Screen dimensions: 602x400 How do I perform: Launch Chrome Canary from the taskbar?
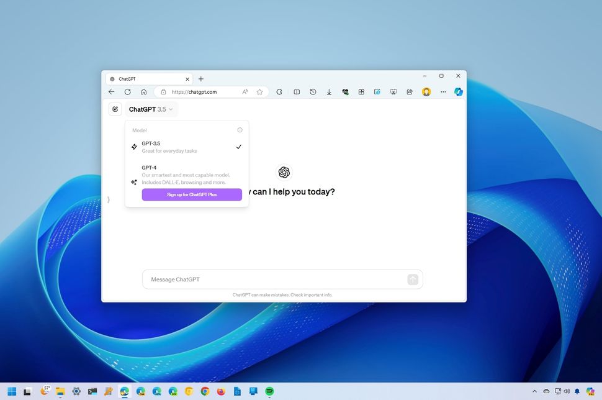tap(189, 391)
